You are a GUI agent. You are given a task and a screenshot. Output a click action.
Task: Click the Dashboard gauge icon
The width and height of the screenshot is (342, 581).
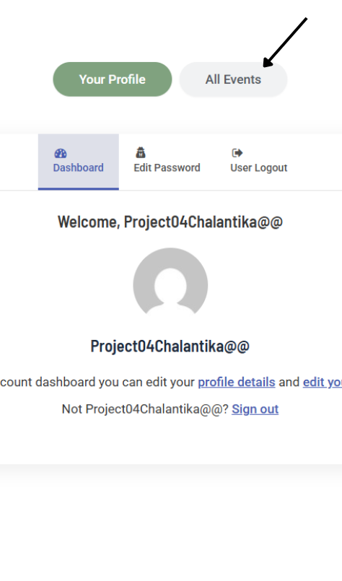point(61,153)
